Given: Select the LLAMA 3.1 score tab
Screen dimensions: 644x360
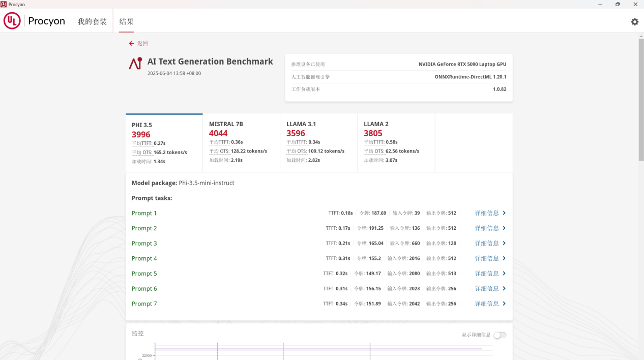Looking at the screenshot, I should pyautogui.click(x=318, y=142).
